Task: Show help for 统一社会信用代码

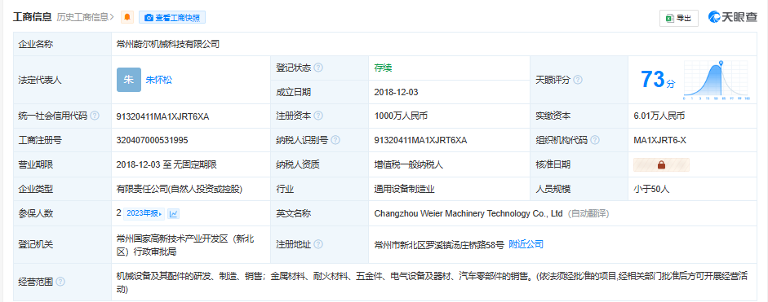Action: pos(95,116)
